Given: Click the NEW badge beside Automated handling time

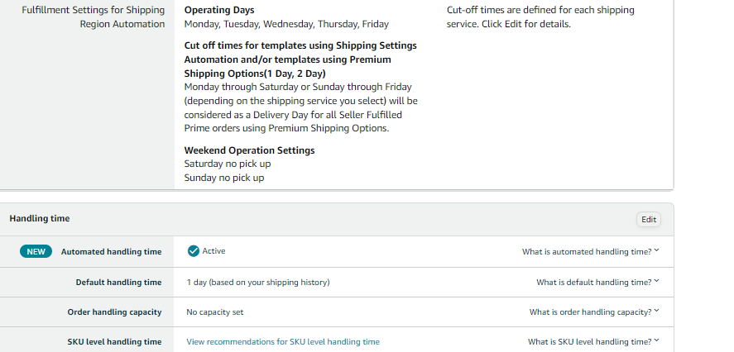Looking at the screenshot, I should coord(36,251).
